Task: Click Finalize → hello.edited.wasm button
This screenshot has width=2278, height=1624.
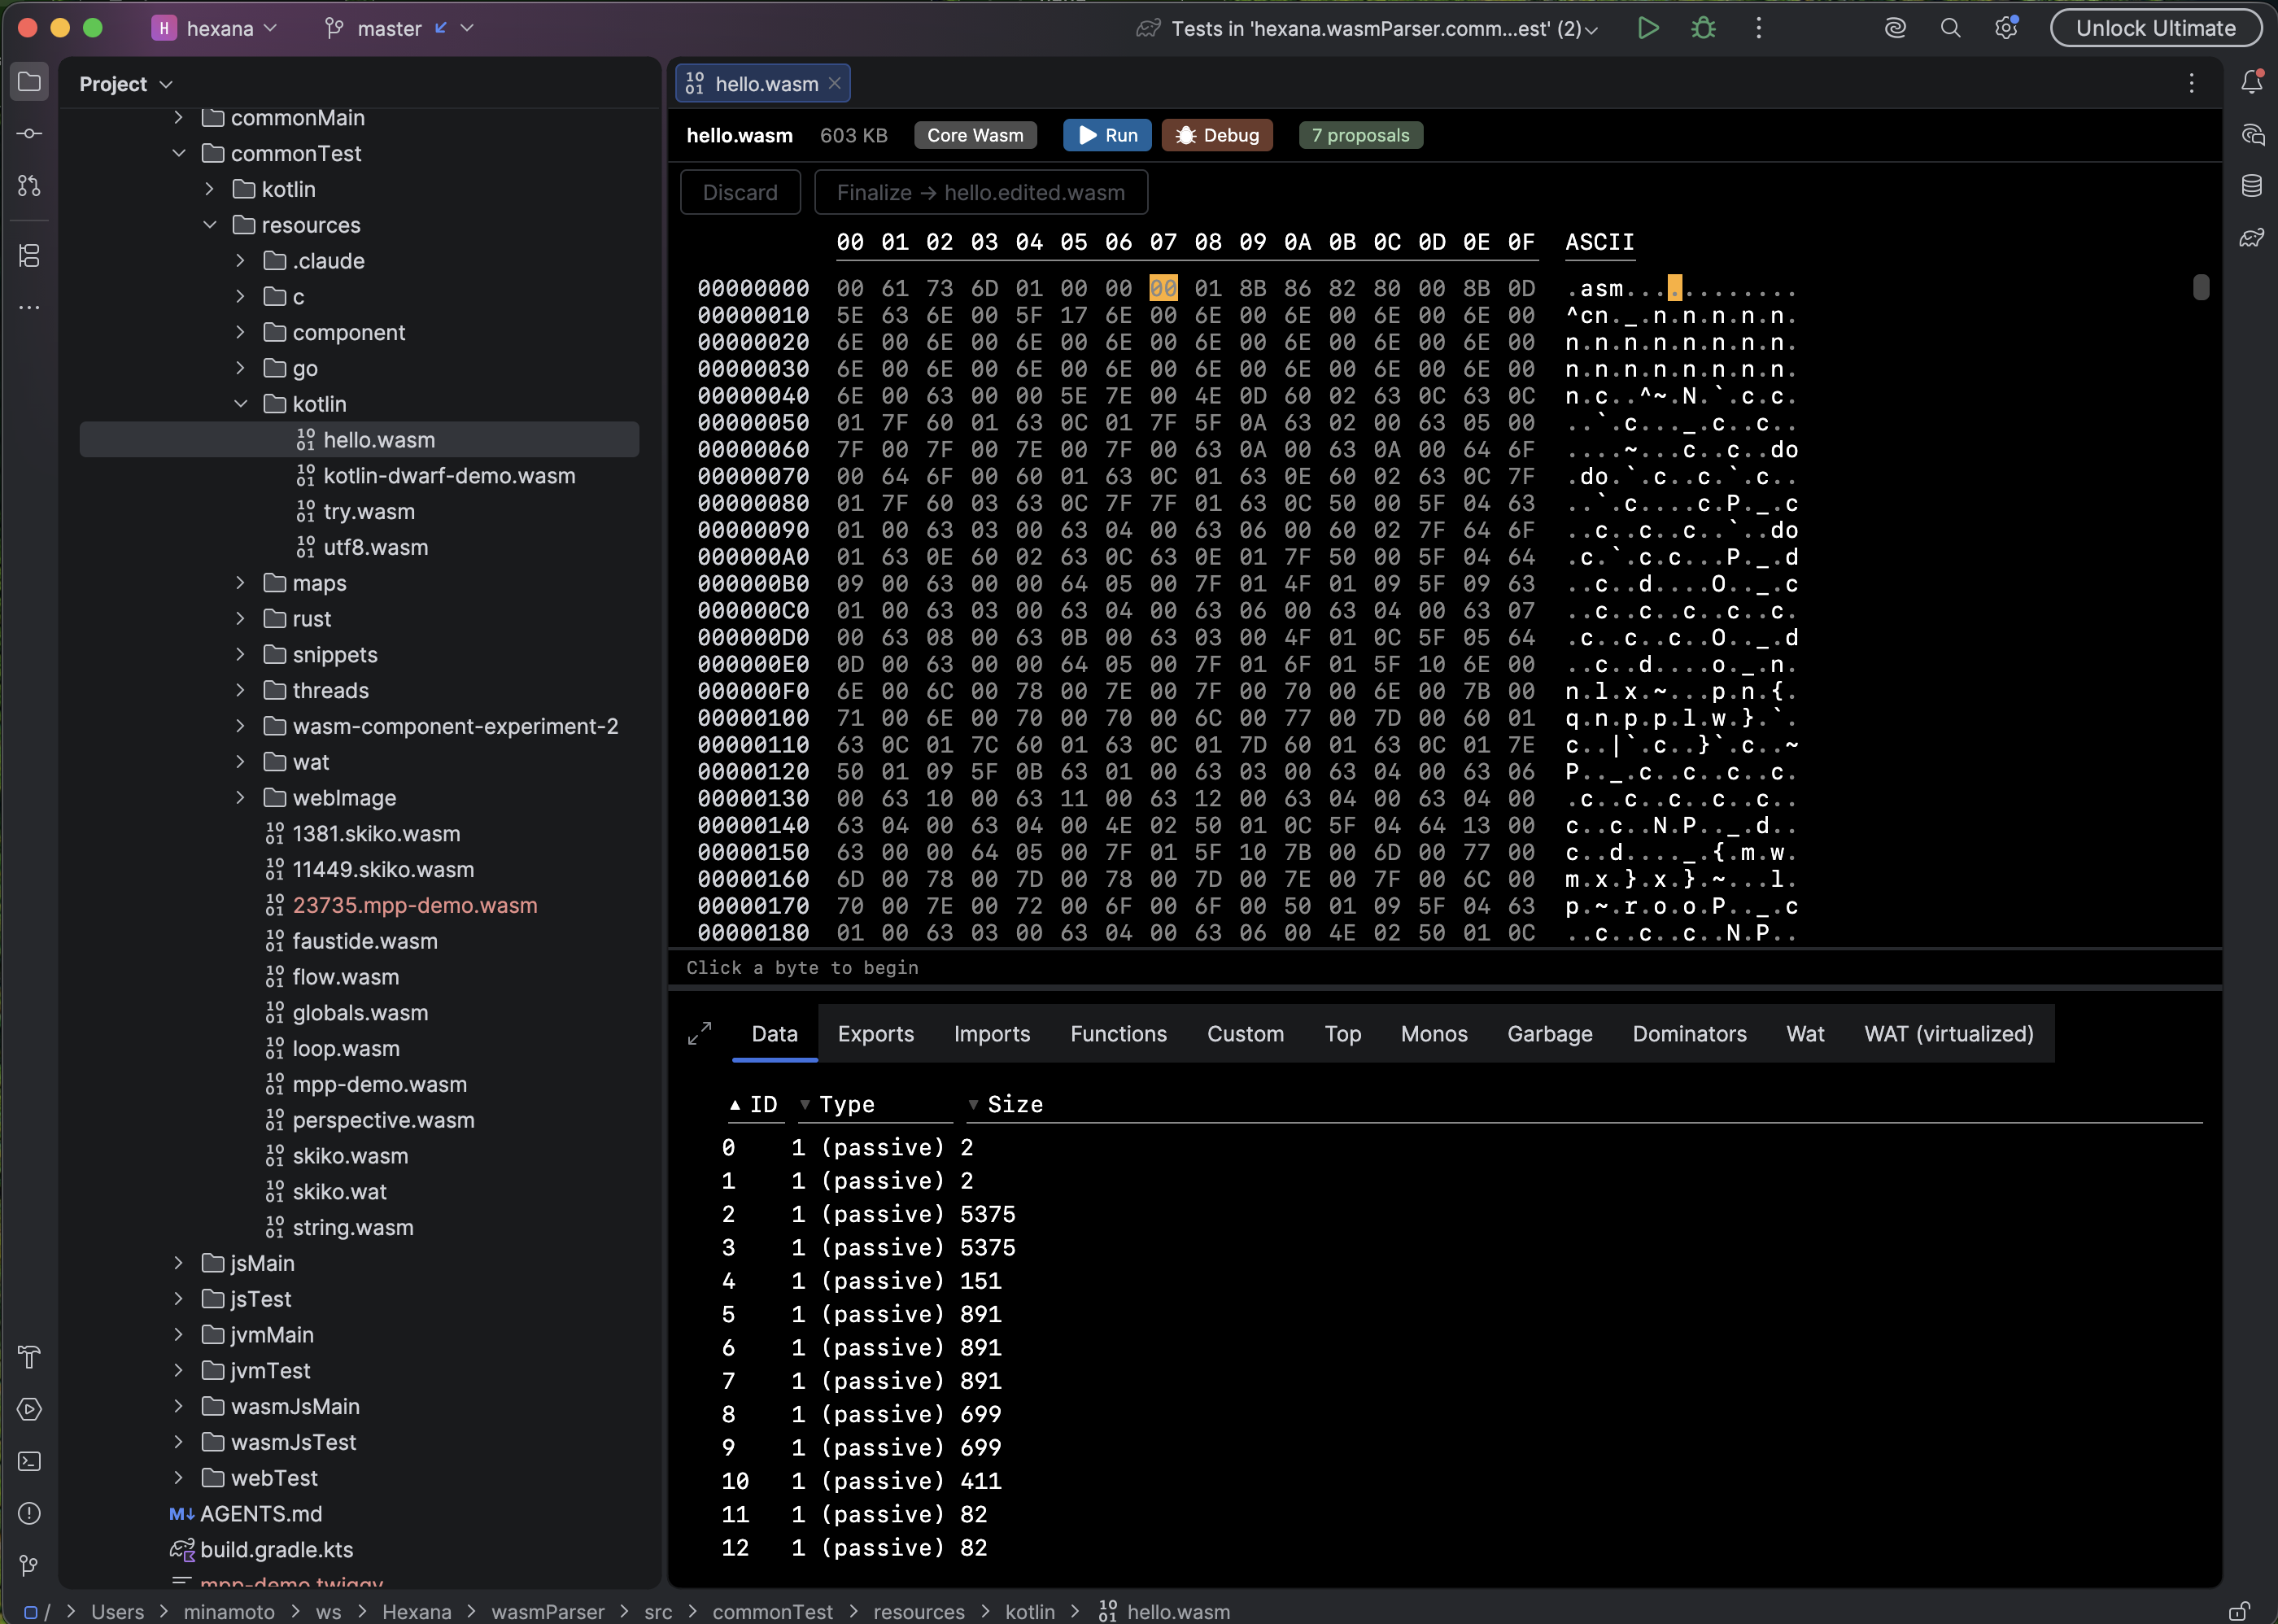Action: pos(981,192)
